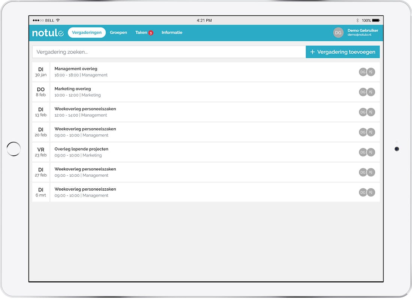Open the Groepen tab
This screenshot has height=305, width=412.
pos(118,33)
